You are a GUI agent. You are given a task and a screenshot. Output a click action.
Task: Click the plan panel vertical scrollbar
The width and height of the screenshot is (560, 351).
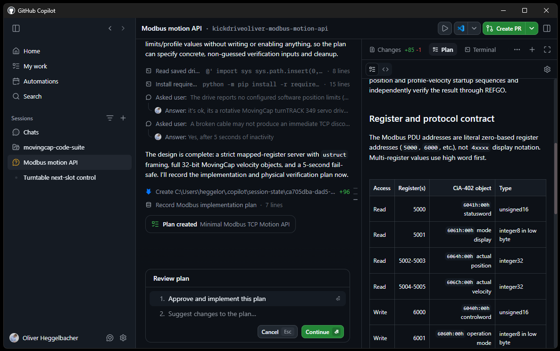[555, 178]
